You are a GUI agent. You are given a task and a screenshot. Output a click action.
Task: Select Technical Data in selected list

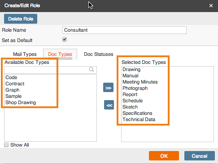(x=139, y=119)
